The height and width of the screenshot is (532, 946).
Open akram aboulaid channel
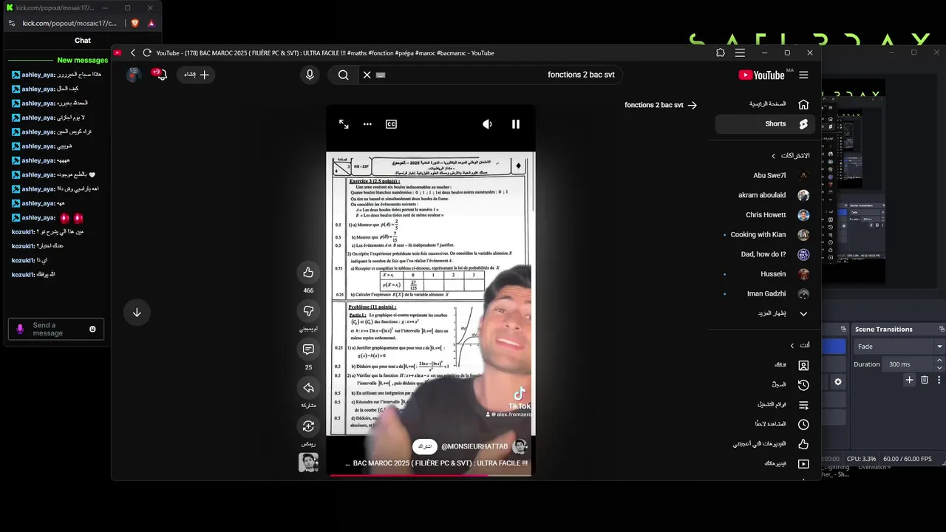pyautogui.click(x=766, y=195)
